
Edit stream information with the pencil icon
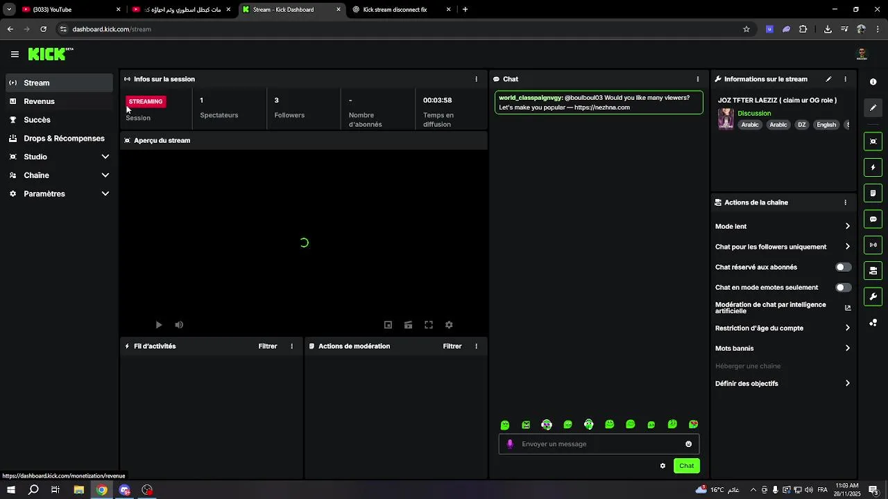[x=828, y=79]
